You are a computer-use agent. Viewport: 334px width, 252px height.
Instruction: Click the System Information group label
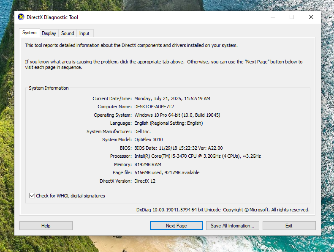pyautogui.click(x=49, y=88)
